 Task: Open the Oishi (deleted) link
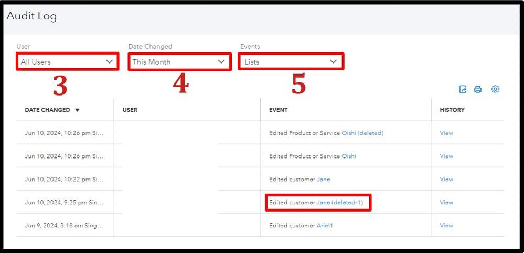(362, 133)
